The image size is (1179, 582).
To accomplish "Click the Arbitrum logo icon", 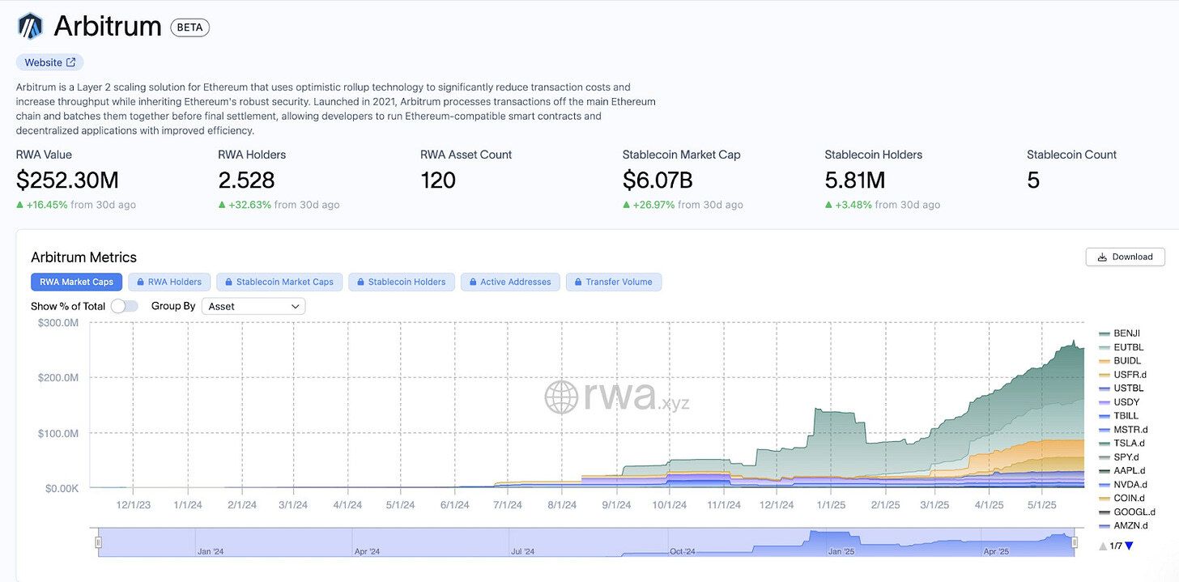I will point(30,26).
